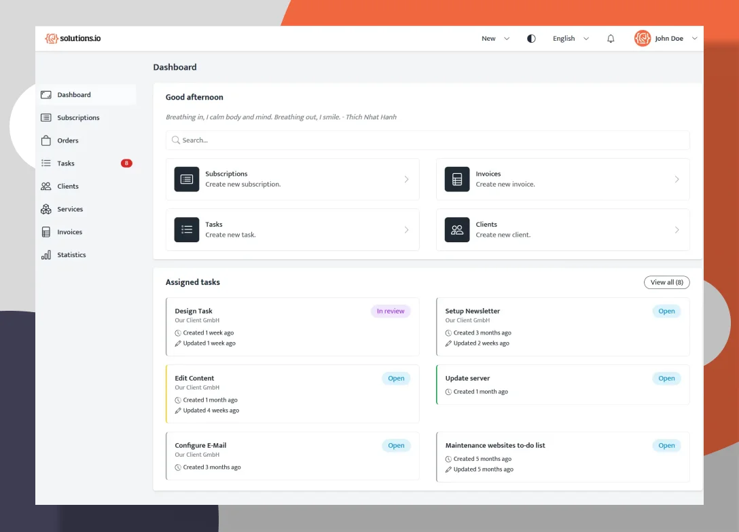Click the red Tasks count badge
This screenshot has height=532, width=739.
point(126,164)
